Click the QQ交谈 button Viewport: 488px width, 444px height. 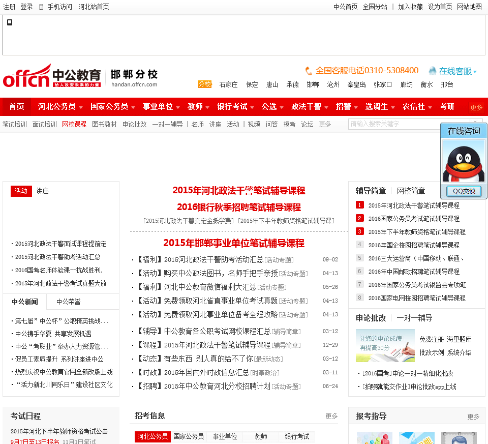(x=464, y=191)
